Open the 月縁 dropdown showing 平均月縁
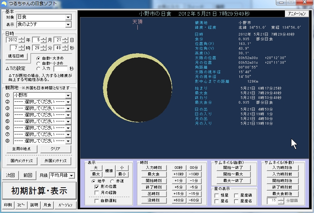 click(72, 175)
